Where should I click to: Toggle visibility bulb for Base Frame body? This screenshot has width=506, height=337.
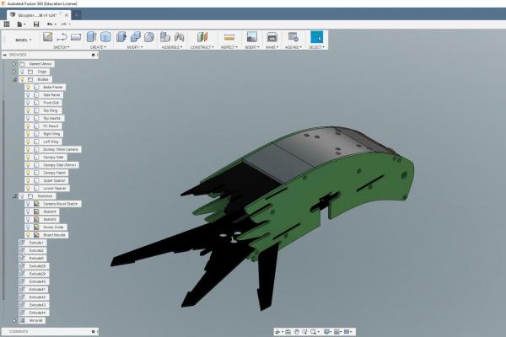(28, 87)
